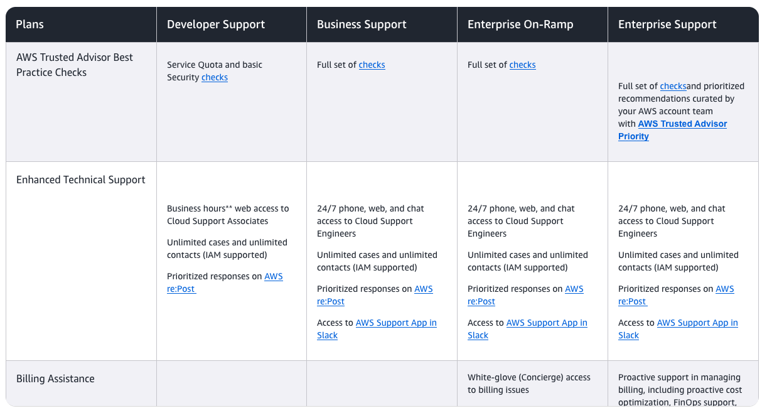Select the Enterprise Support column header
This screenshot has width=767, height=418.
667,24
